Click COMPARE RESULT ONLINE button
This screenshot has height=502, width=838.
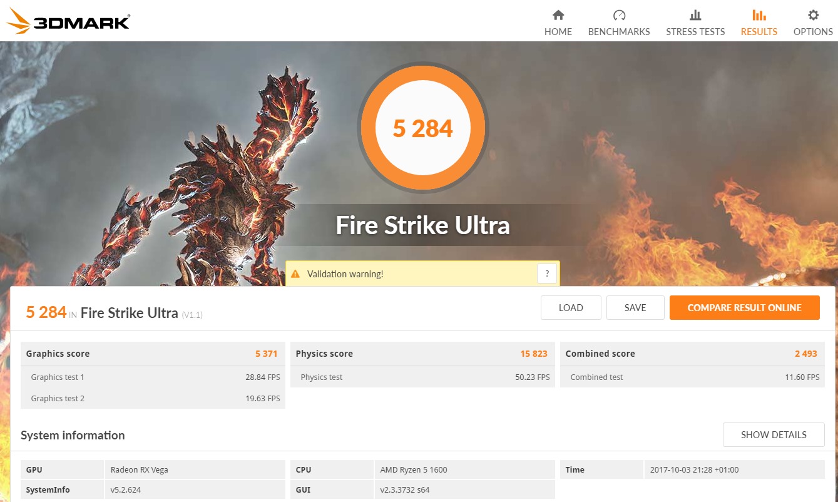coord(745,307)
